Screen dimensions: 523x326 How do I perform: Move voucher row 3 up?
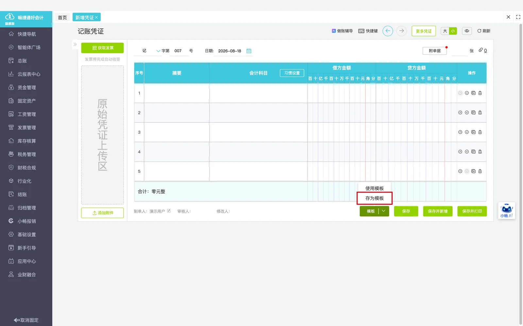tap(460, 132)
